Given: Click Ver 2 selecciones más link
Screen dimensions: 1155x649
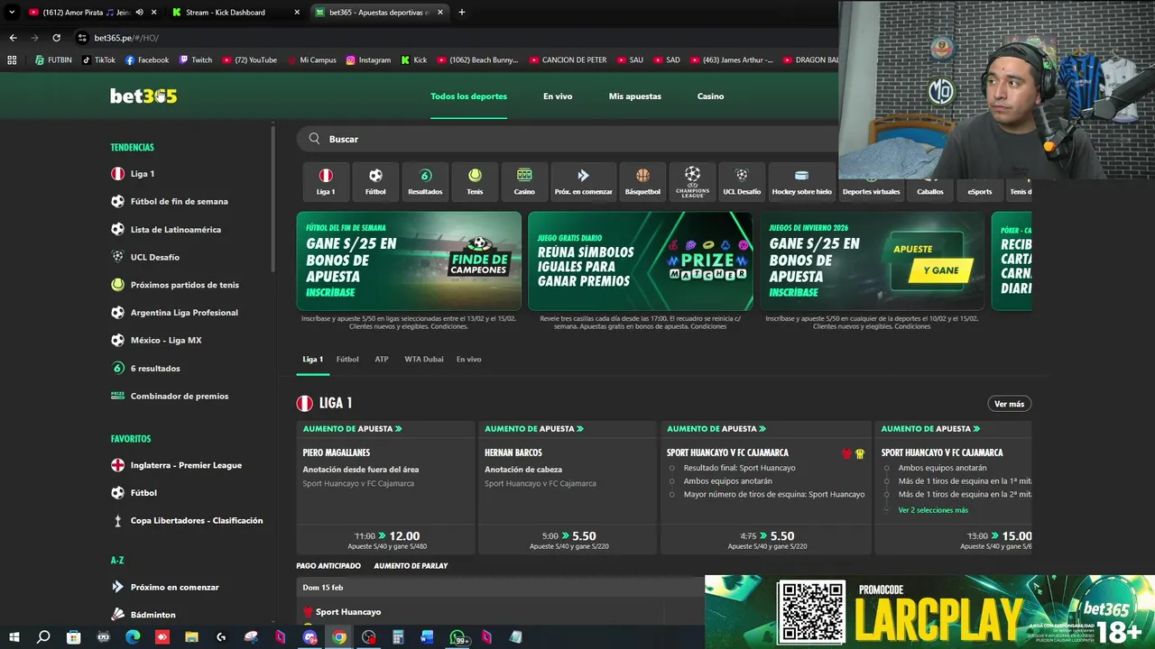Looking at the screenshot, I should point(933,510).
